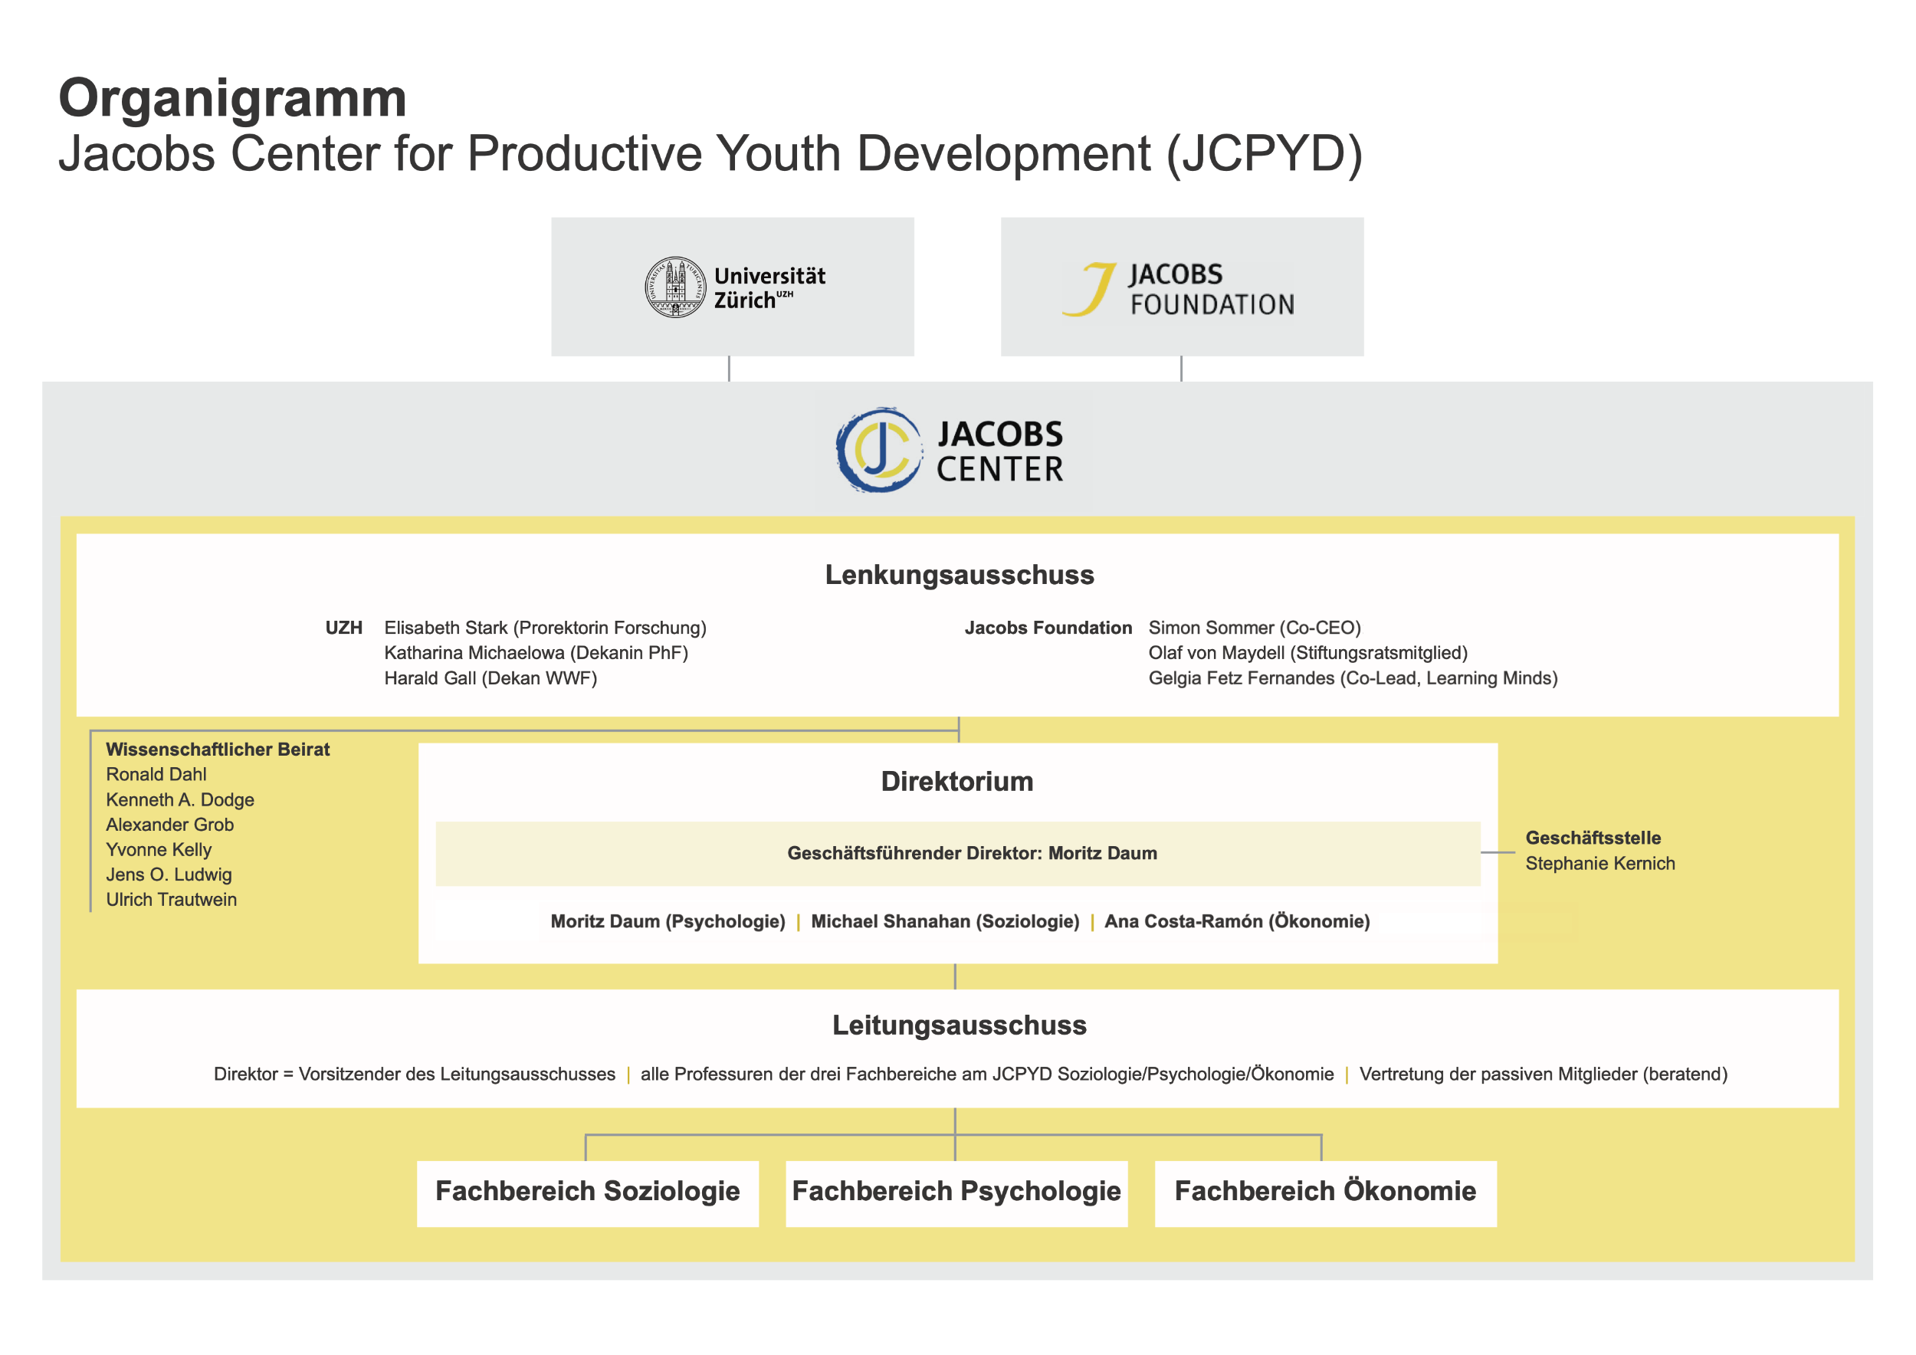
Task: Select Direktor = Vorsitzender des Leitungsausschusses text
Action: [x=414, y=1074]
